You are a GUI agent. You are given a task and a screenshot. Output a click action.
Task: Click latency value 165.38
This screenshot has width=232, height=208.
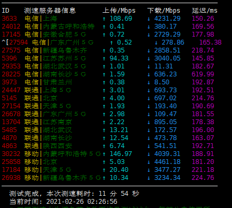tap(210, 42)
